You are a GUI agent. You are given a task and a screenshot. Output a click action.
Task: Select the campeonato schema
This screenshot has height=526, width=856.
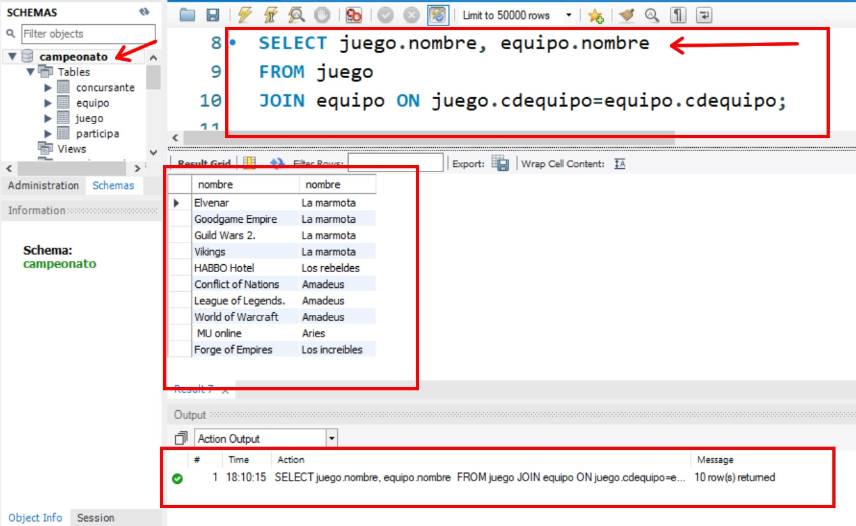[x=73, y=57]
